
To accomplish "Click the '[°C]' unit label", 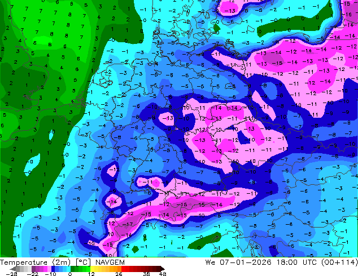I will point(84,262).
